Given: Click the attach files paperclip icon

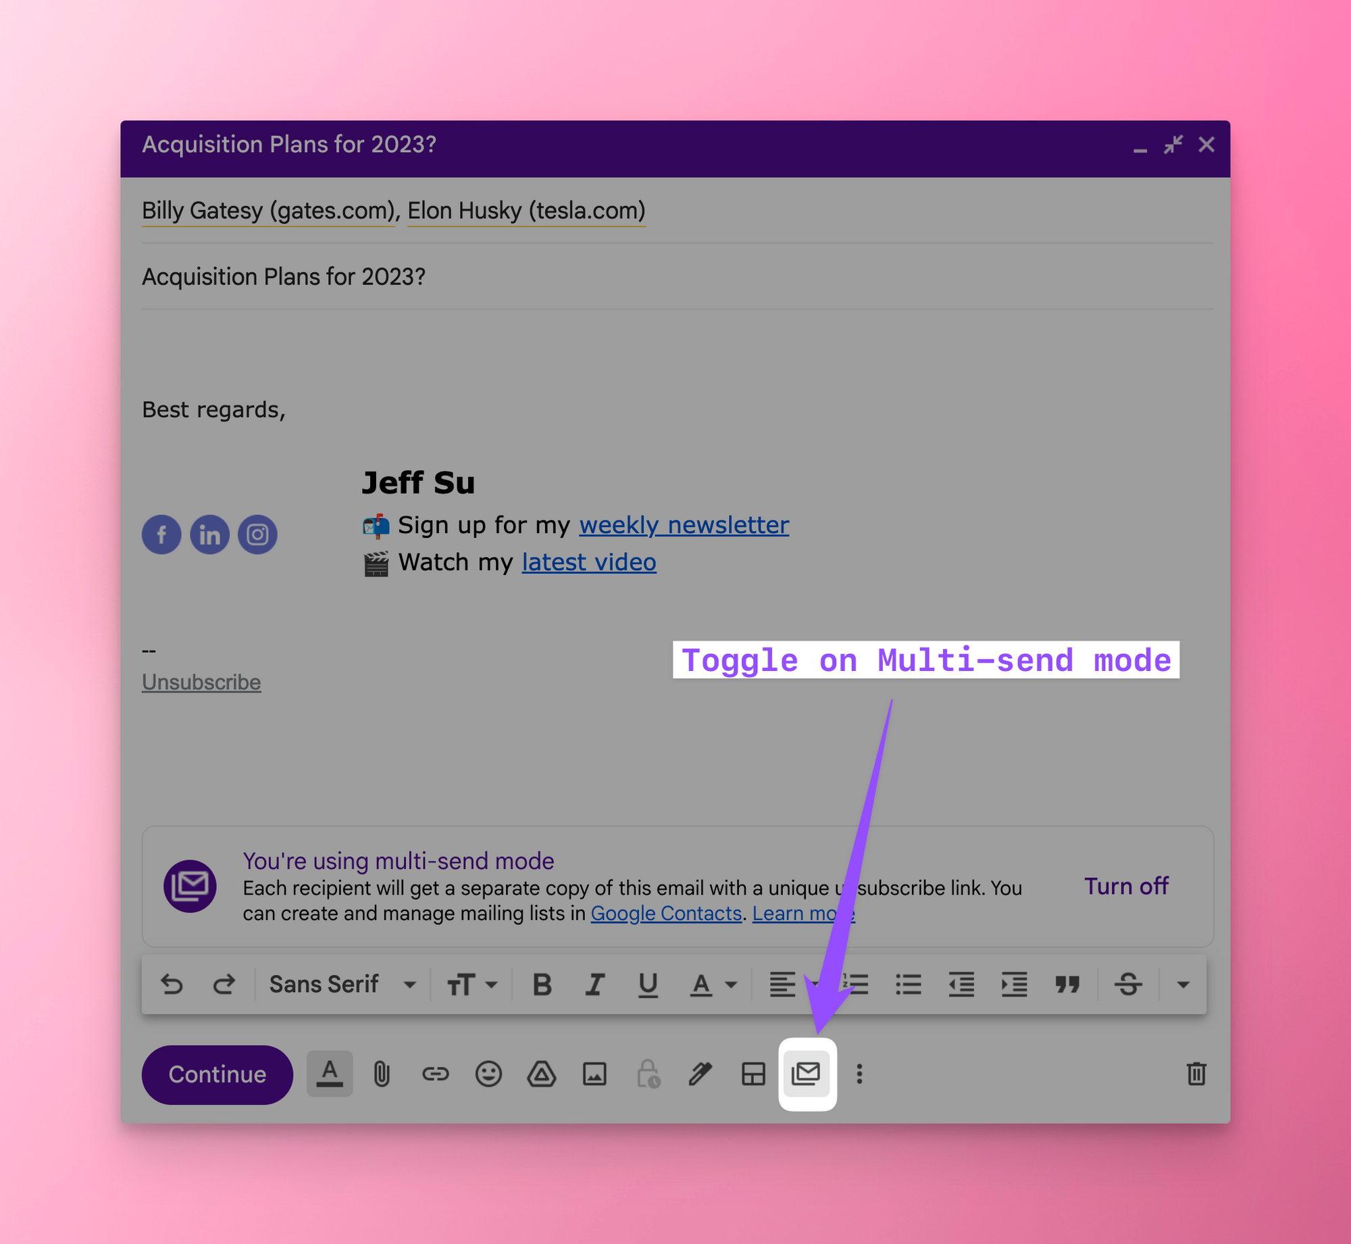Looking at the screenshot, I should 382,1074.
